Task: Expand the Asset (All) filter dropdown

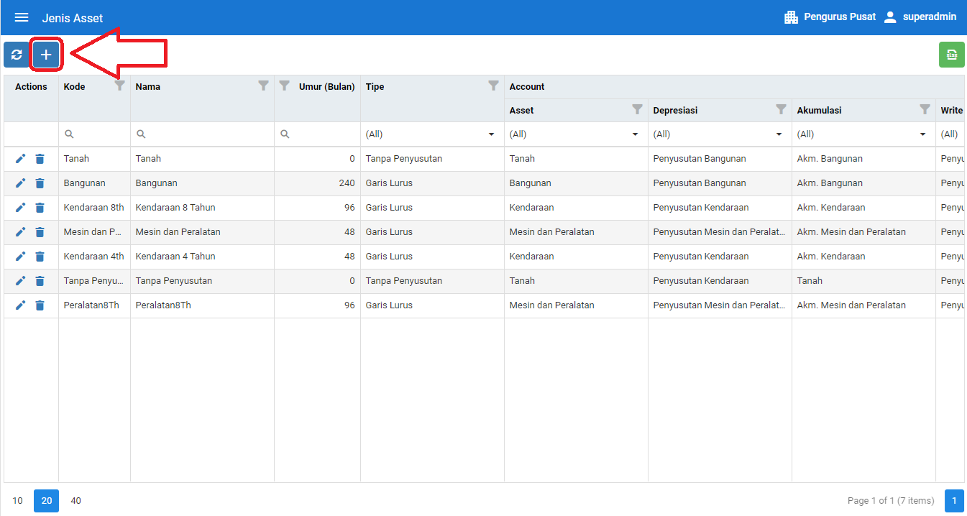Action: [x=575, y=134]
